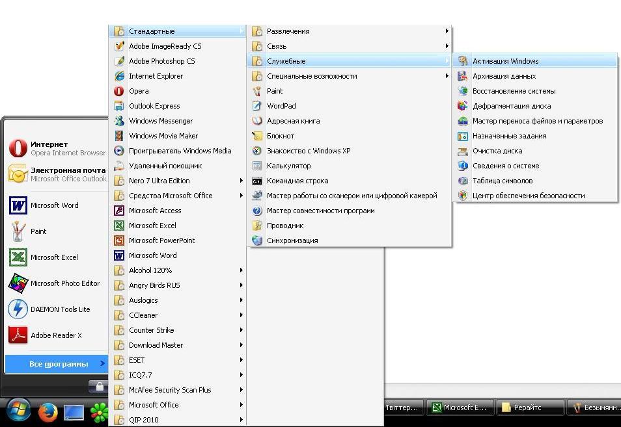
Task: Expand the Связь submenu
Action: (x=350, y=46)
